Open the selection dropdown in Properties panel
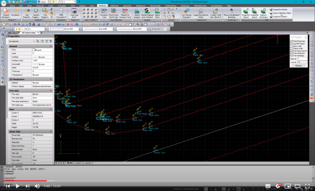Screen dimensions: 315x191 point(34,41)
